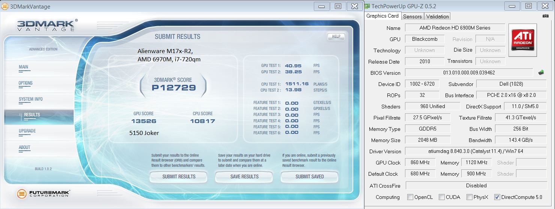
Task: Click the Default Clock field 680 MHz
Action: tap(420, 173)
